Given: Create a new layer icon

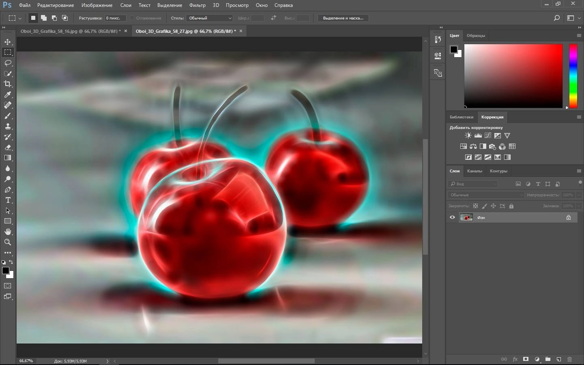Looking at the screenshot, I should coord(558,359).
